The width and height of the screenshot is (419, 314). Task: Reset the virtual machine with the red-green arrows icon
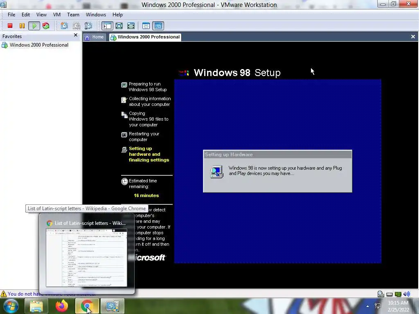point(46,26)
